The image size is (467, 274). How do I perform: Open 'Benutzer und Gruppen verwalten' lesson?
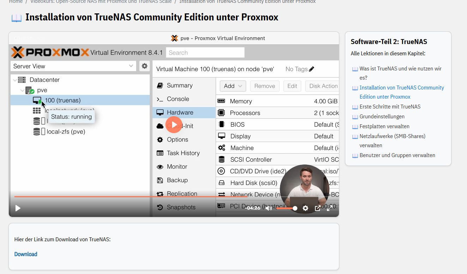pyautogui.click(x=397, y=155)
